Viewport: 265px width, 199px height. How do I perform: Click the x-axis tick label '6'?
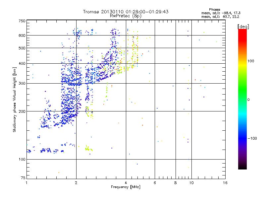[x=155, y=183]
